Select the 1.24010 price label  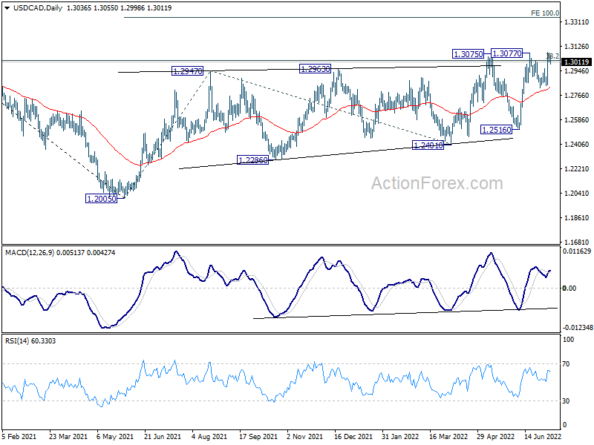point(428,145)
